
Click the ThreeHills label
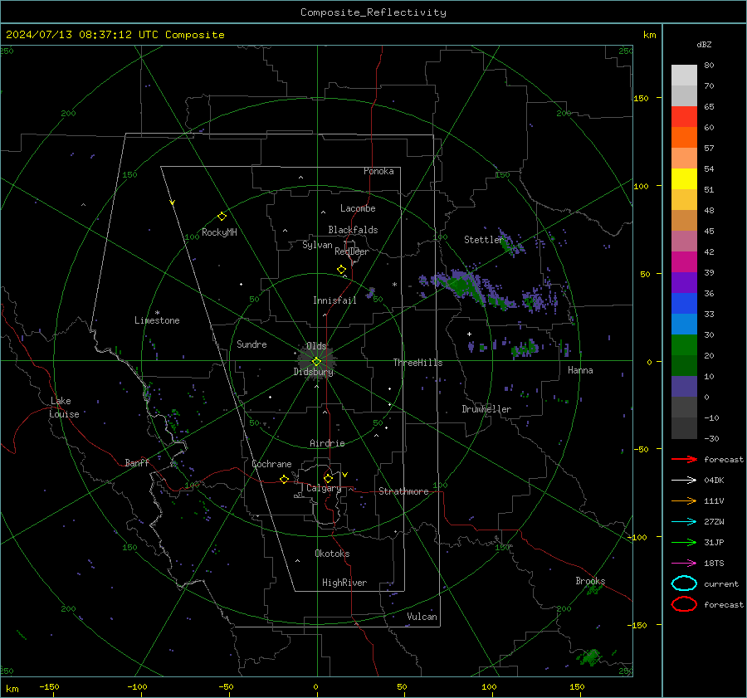(x=417, y=363)
